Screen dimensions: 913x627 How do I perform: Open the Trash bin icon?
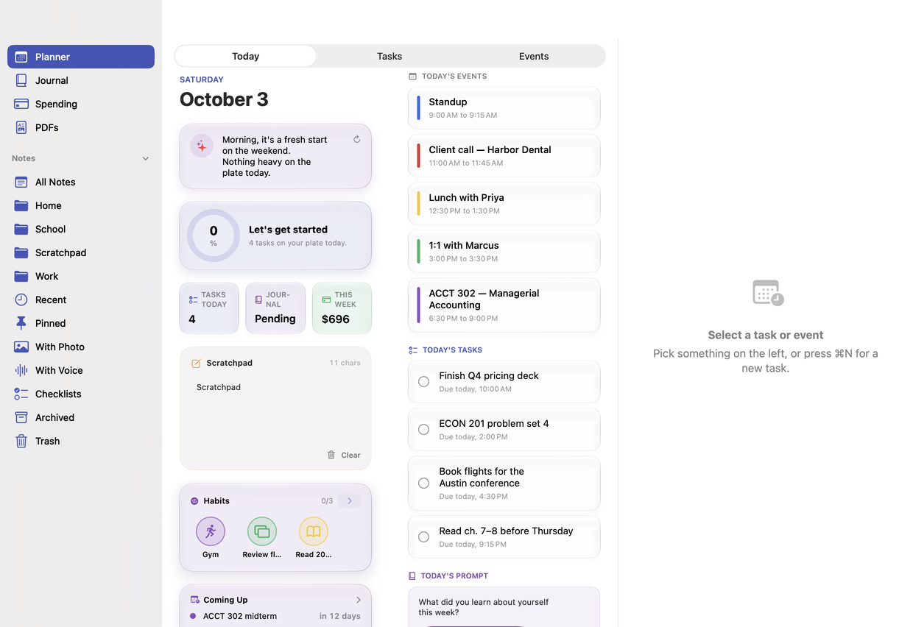tap(21, 441)
